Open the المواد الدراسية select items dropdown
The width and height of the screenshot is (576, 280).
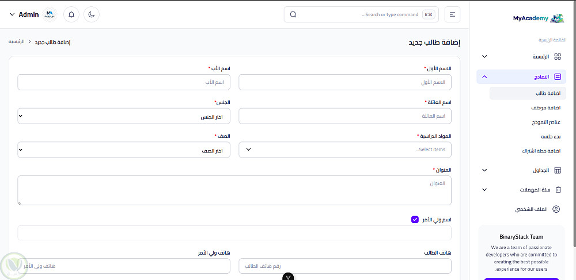345,149
